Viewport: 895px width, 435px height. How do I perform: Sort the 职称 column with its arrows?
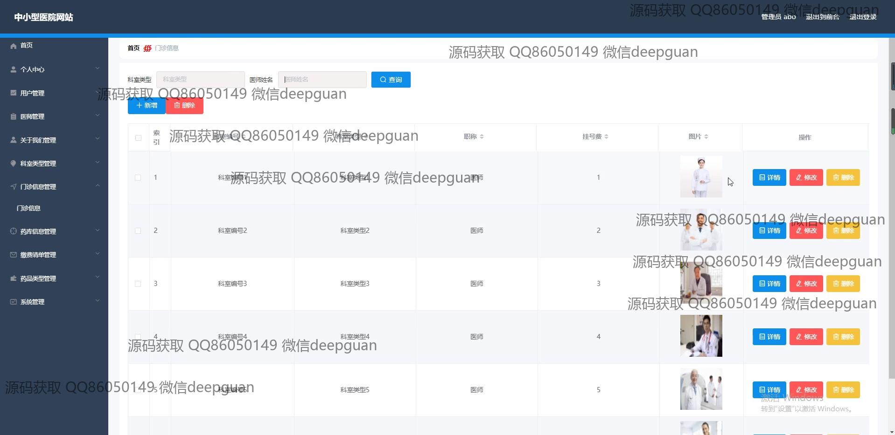pos(482,136)
